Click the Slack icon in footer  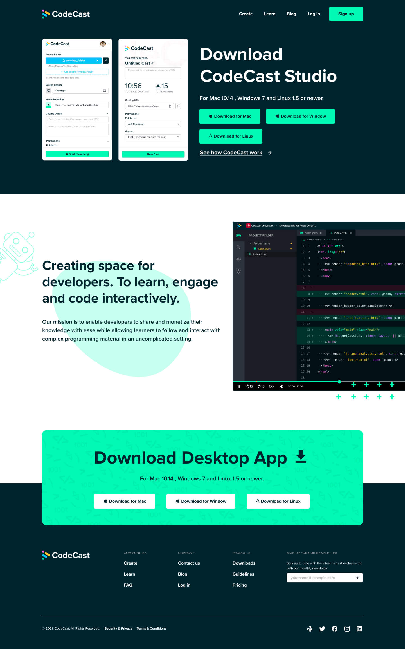pos(310,629)
